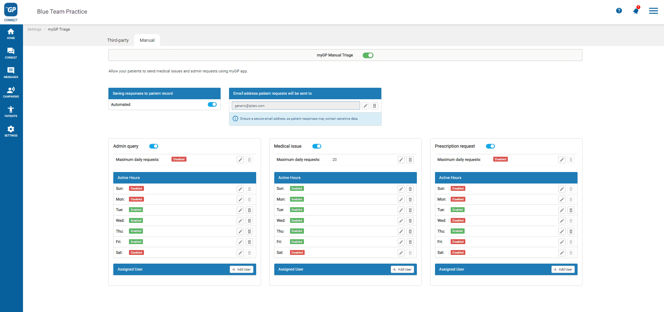The height and width of the screenshot is (312, 664).
Task: Click the myGP Triage breadcrumb
Action: pyautogui.click(x=59, y=30)
